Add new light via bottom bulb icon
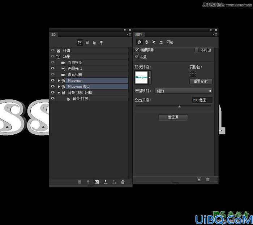 (88, 182)
